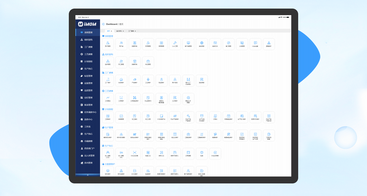Open the 工单维护 tile in 计划排程
This screenshot has height=196, width=367.
(108, 117)
